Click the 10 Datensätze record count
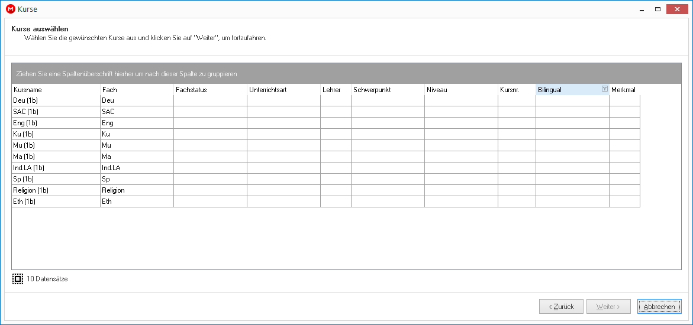This screenshot has height=325, width=693. 47,279
